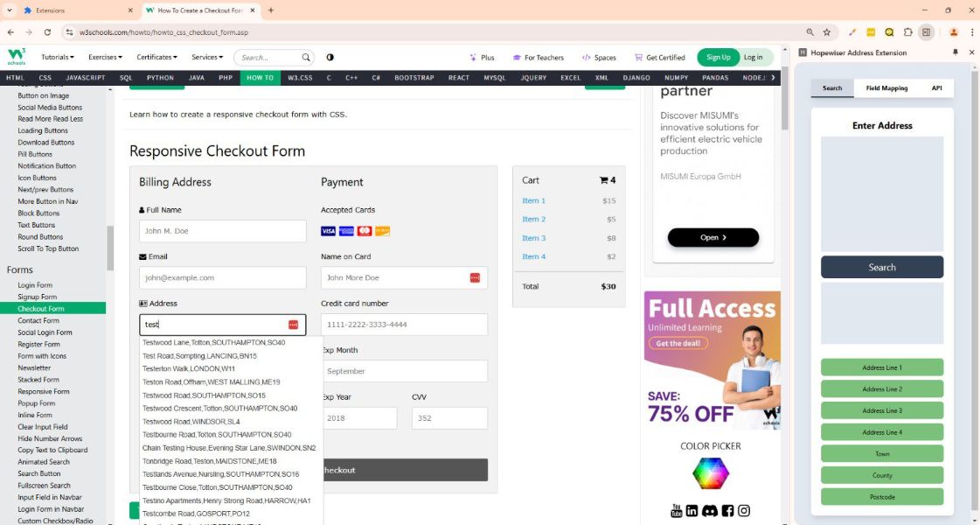This screenshot has height=525, width=980.
Task: Expand the Tutorials dropdown menu
Action: (59, 58)
